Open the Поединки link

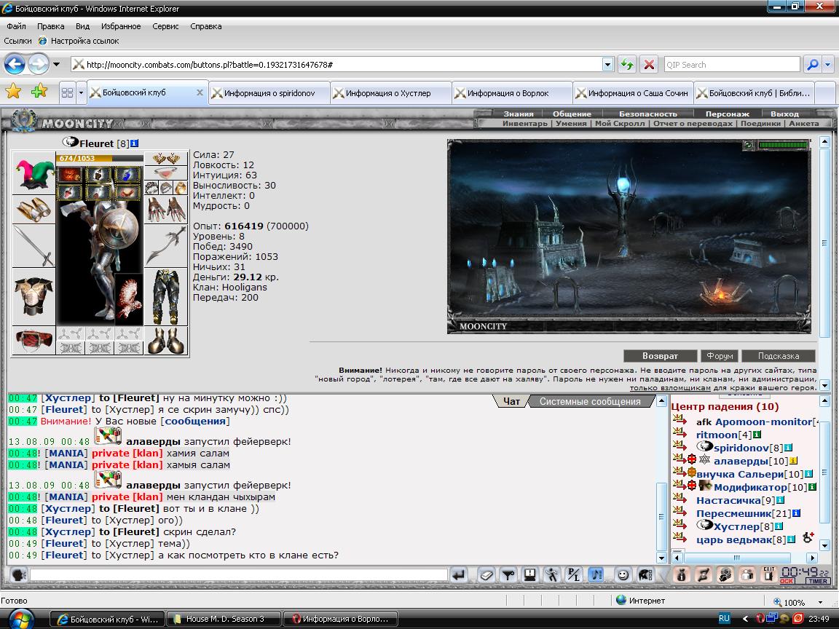pyautogui.click(x=760, y=123)
